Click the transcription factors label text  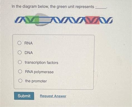pyautogui.click(x=41, y=62)
